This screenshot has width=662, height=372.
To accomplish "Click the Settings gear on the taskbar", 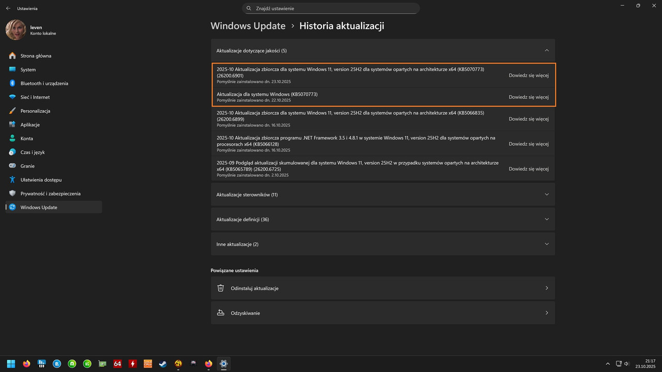I will point(223,364).
